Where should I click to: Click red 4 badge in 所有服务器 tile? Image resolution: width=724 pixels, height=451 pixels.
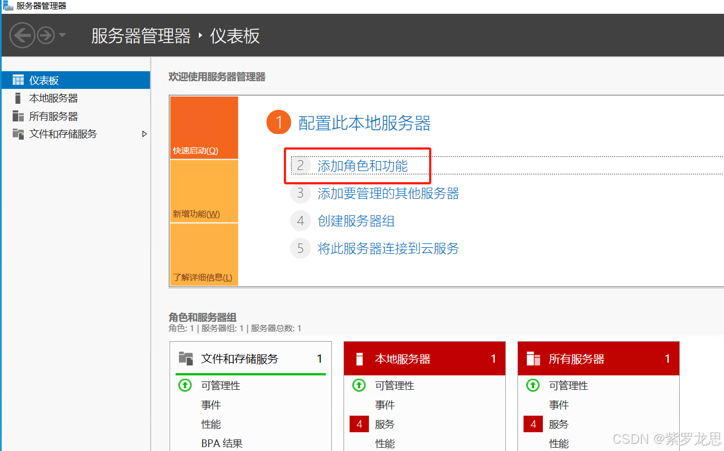533,424
